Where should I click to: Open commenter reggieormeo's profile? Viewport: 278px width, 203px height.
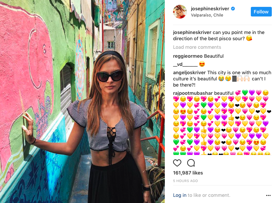pyautogui.click(x=188, y=56)
